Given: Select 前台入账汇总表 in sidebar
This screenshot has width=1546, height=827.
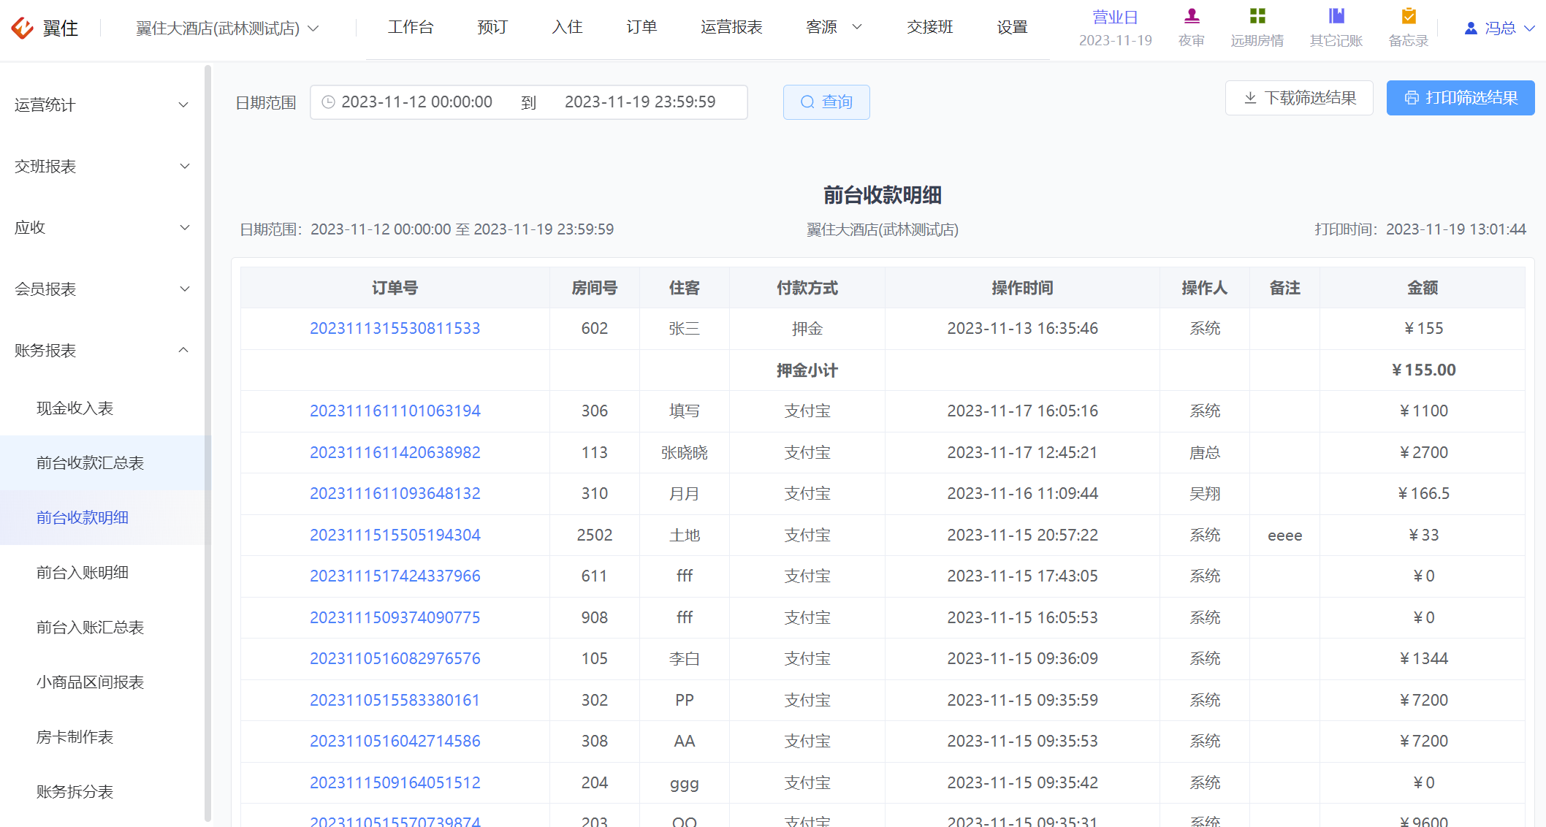Looking at the screenshot, I should coord(102,627).
